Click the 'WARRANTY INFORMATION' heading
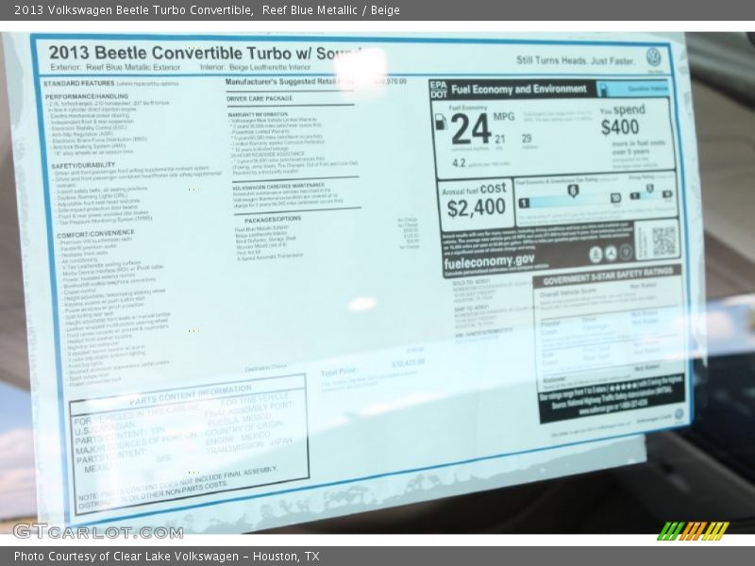This screenshot has height=566, width=755. coord(258,114)
